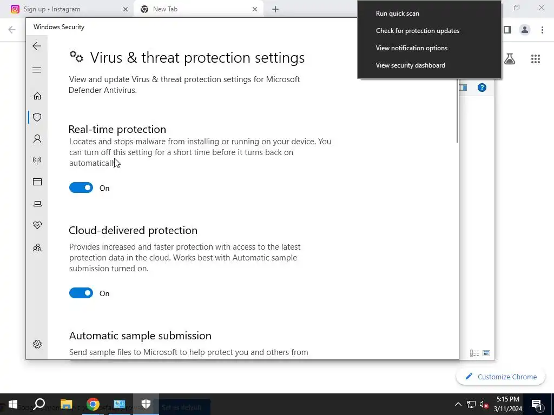Click the Windows Security window scrollbar
Screen dimensions: 554x415
[x=457, y=110]
